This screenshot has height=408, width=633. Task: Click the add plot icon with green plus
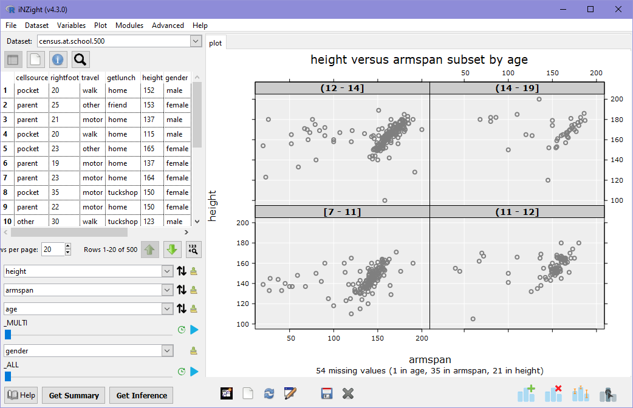pyautogui.click(x=526, y=393)
